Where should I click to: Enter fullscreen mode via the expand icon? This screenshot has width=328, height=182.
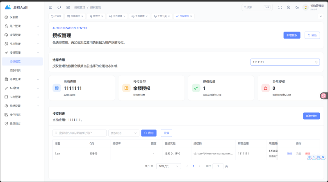[x=280, y=7]
